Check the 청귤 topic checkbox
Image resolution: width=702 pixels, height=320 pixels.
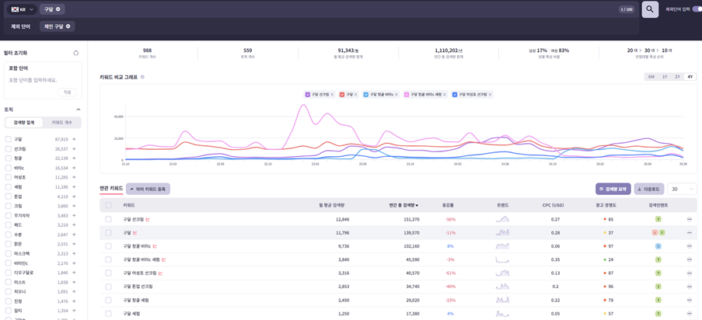coord(9,158)
